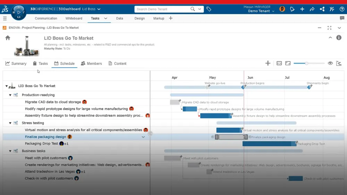This screenshot has width=347, height=195.
Task: Open widget menu chevron
Action: pos(339,28)
